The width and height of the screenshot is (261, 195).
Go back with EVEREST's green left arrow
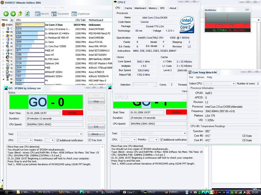tap(6, 14)
